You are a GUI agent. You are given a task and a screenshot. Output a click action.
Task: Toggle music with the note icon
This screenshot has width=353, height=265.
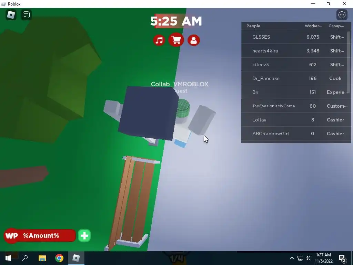159,40
